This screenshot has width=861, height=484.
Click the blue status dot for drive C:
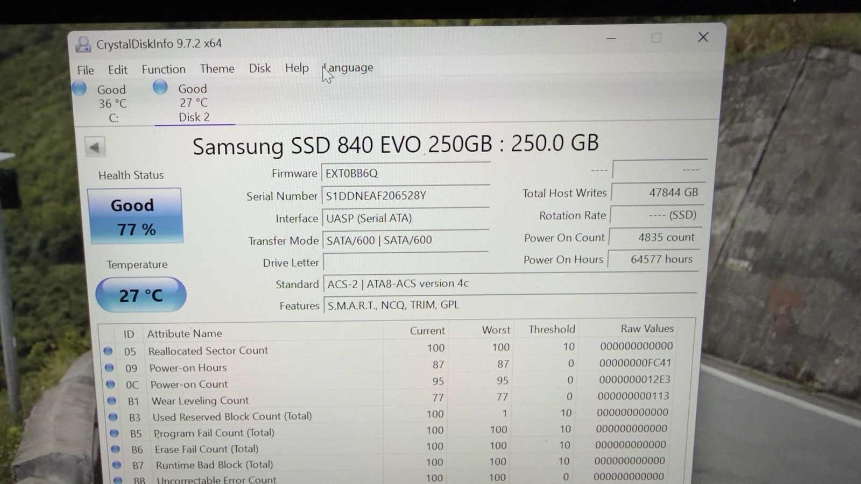tap(79, 88)
